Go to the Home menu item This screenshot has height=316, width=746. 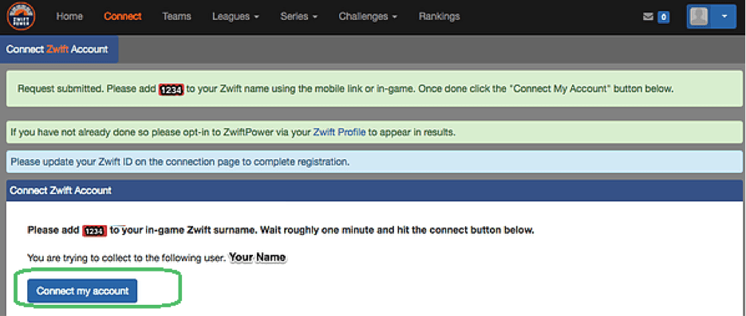pyautogui.click(x=69, y=17)
